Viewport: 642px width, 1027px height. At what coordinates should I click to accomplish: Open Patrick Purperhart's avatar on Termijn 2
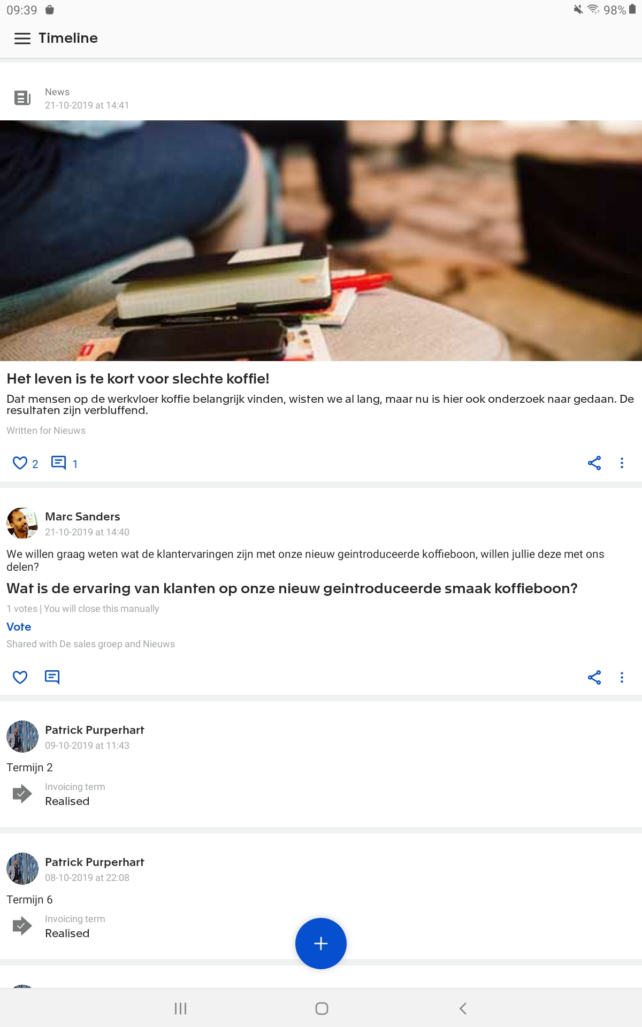click(x=22, y=737)
